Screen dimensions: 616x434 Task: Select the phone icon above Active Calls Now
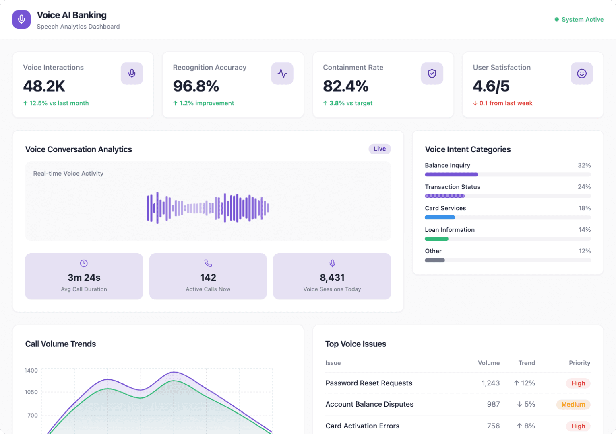pos(208,263)
